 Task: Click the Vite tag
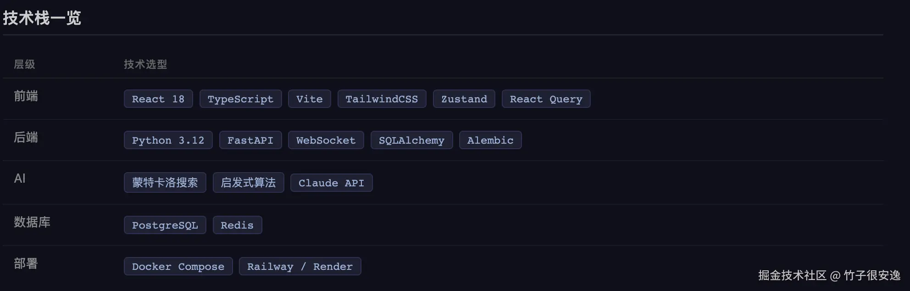(x=310, y=99)
